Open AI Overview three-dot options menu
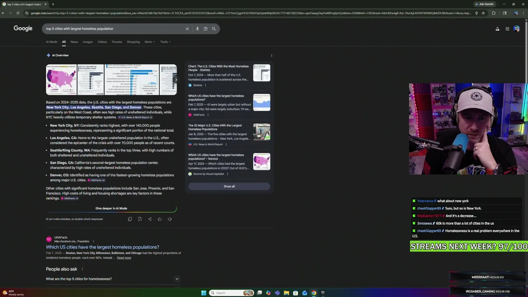Image resolution: width=528 pixels, height=297 pixels. pyautogui.click(x=271, y=55)
